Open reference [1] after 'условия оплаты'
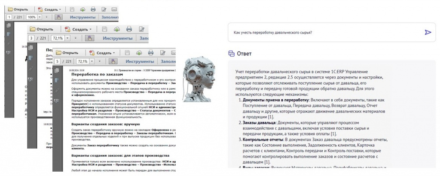The width and height of the screenshot is (440, 176). pos(333,134)
